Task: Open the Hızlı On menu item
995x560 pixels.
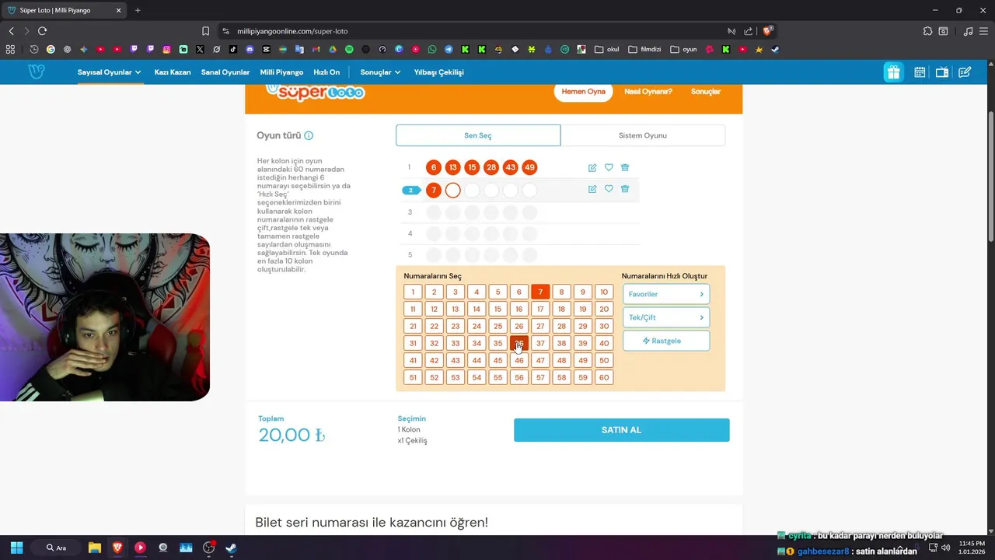Action: (326, 72)
